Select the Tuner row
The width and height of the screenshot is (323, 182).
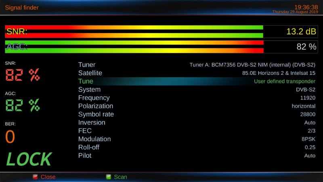196,65
